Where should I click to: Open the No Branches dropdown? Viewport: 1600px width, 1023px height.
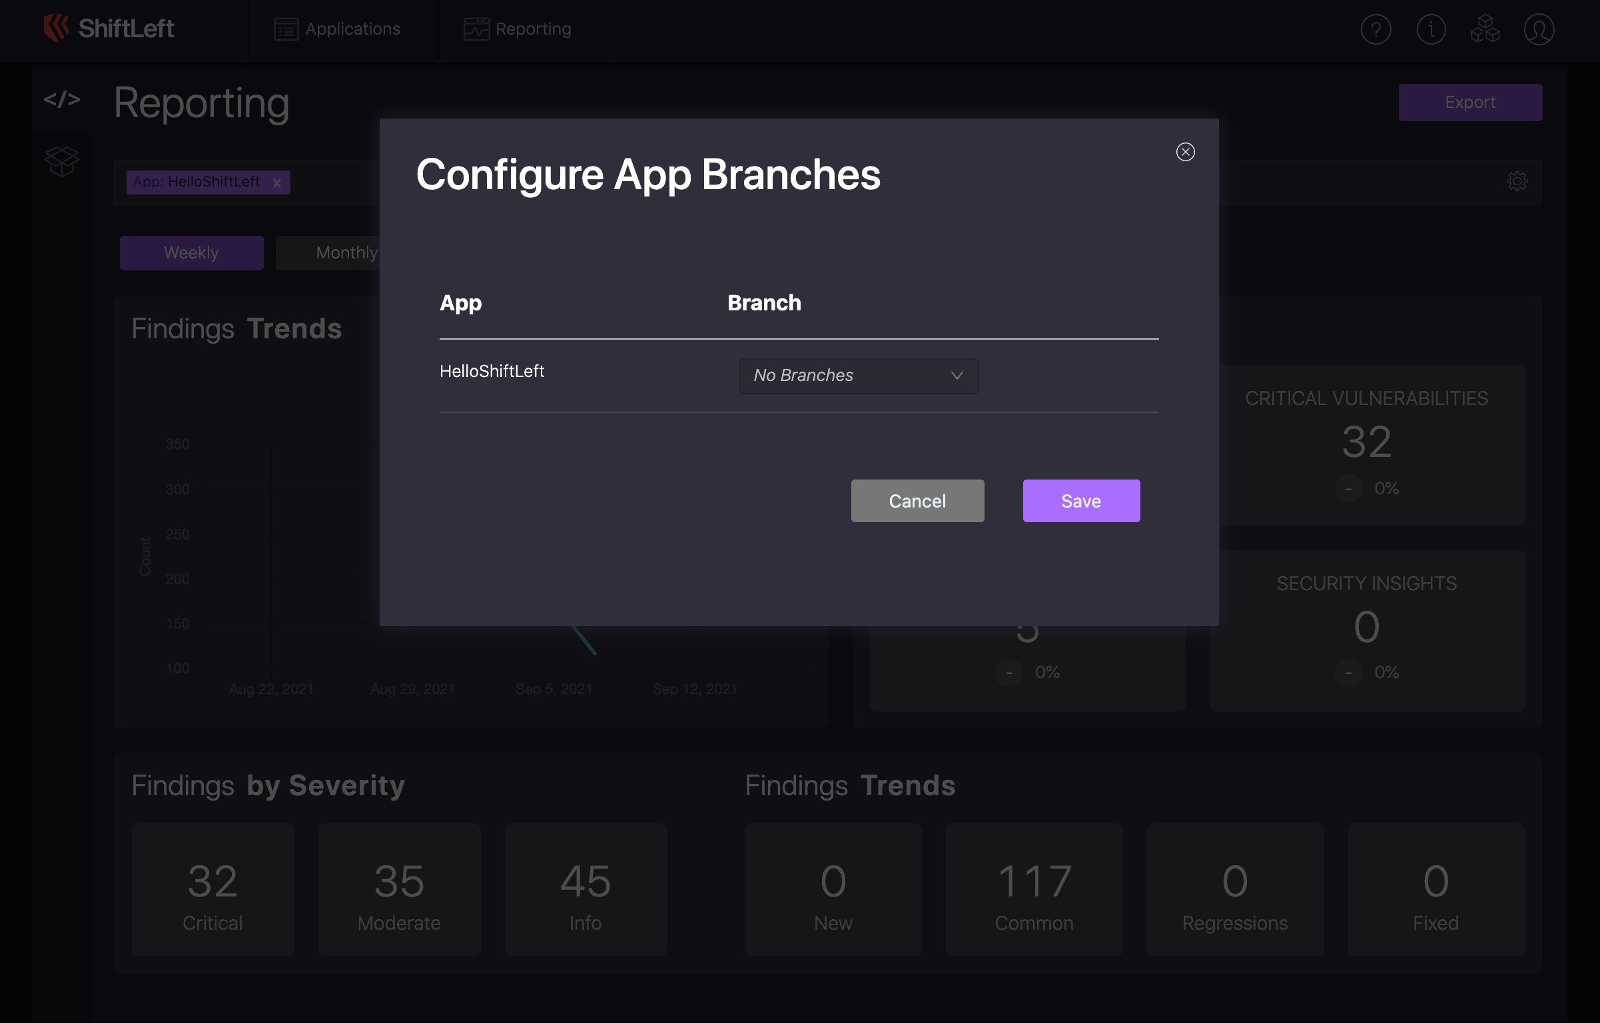coord(859,376)
